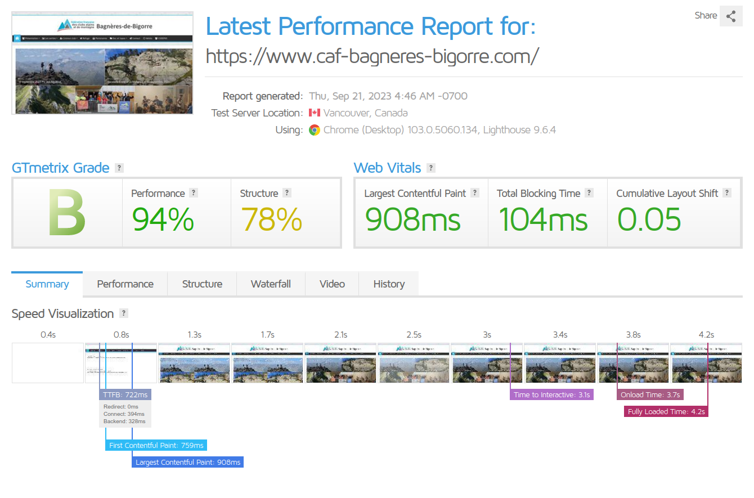View the History tab
754x498 pixels.
389,284
